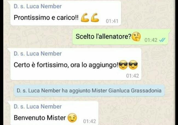Click the thinking face emoji
Viewport: 178px width, 125px height.
click(x=136, y=37)
